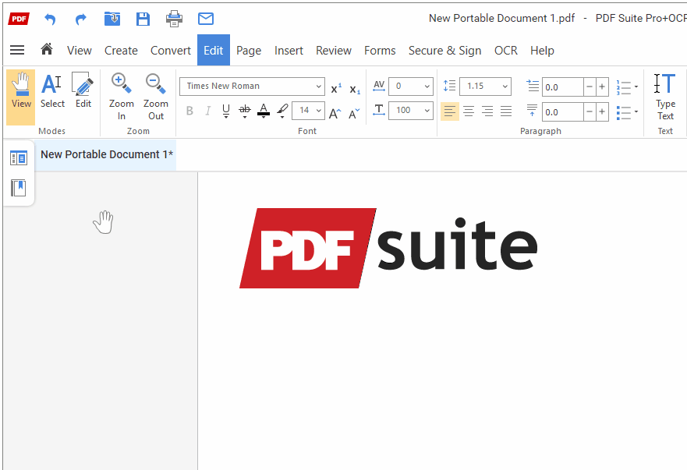Increase the first paragraph indent with plus

[x=602, y=87]
